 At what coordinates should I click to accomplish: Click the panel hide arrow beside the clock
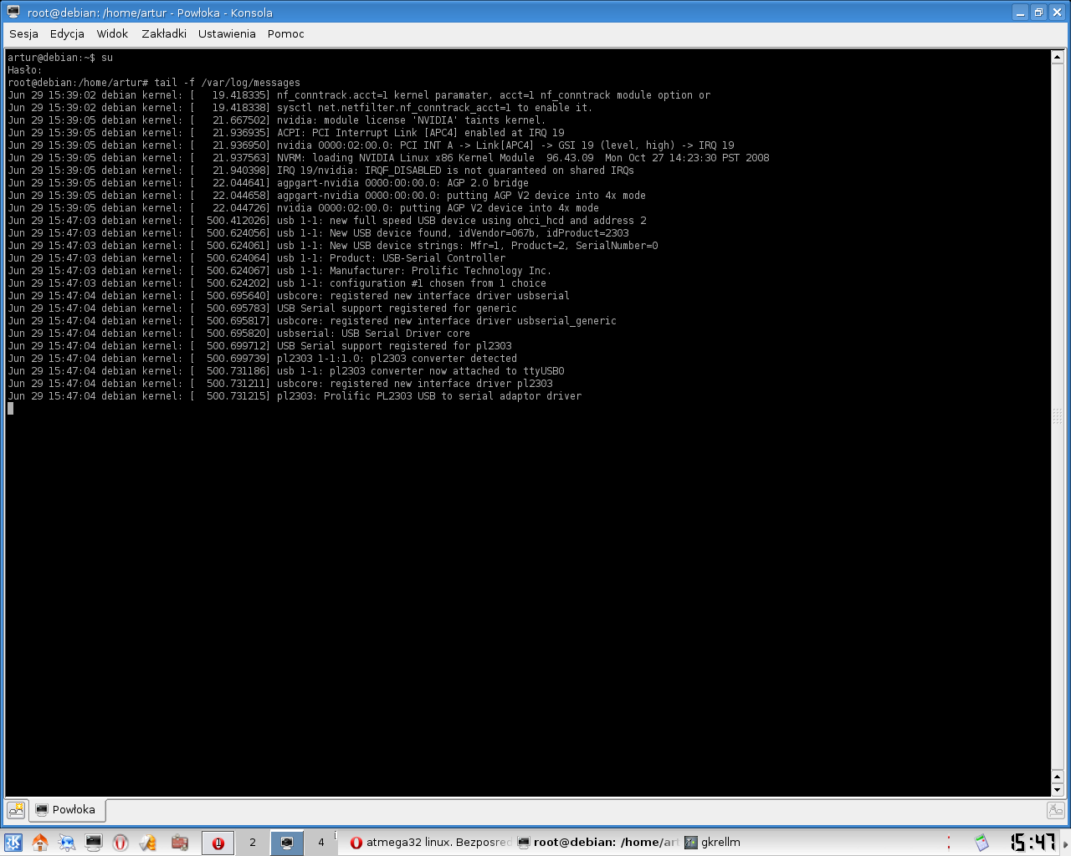(x=1065, y=843)
